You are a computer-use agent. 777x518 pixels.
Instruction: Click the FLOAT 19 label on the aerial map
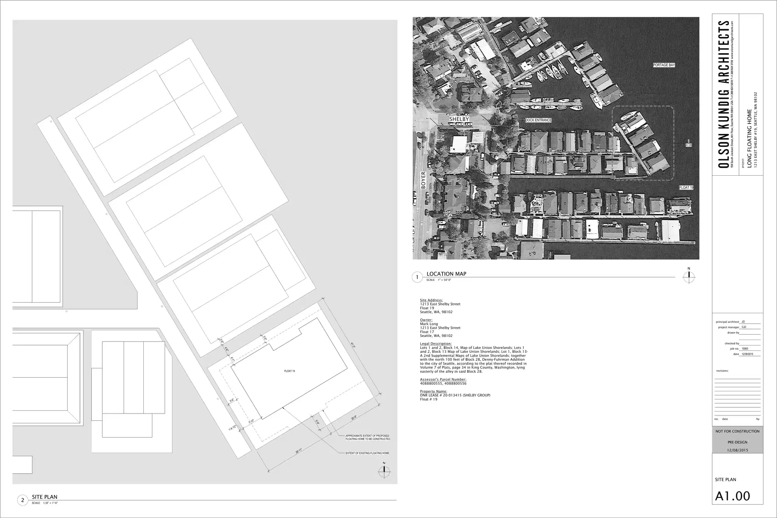click(x=686, y=187)
